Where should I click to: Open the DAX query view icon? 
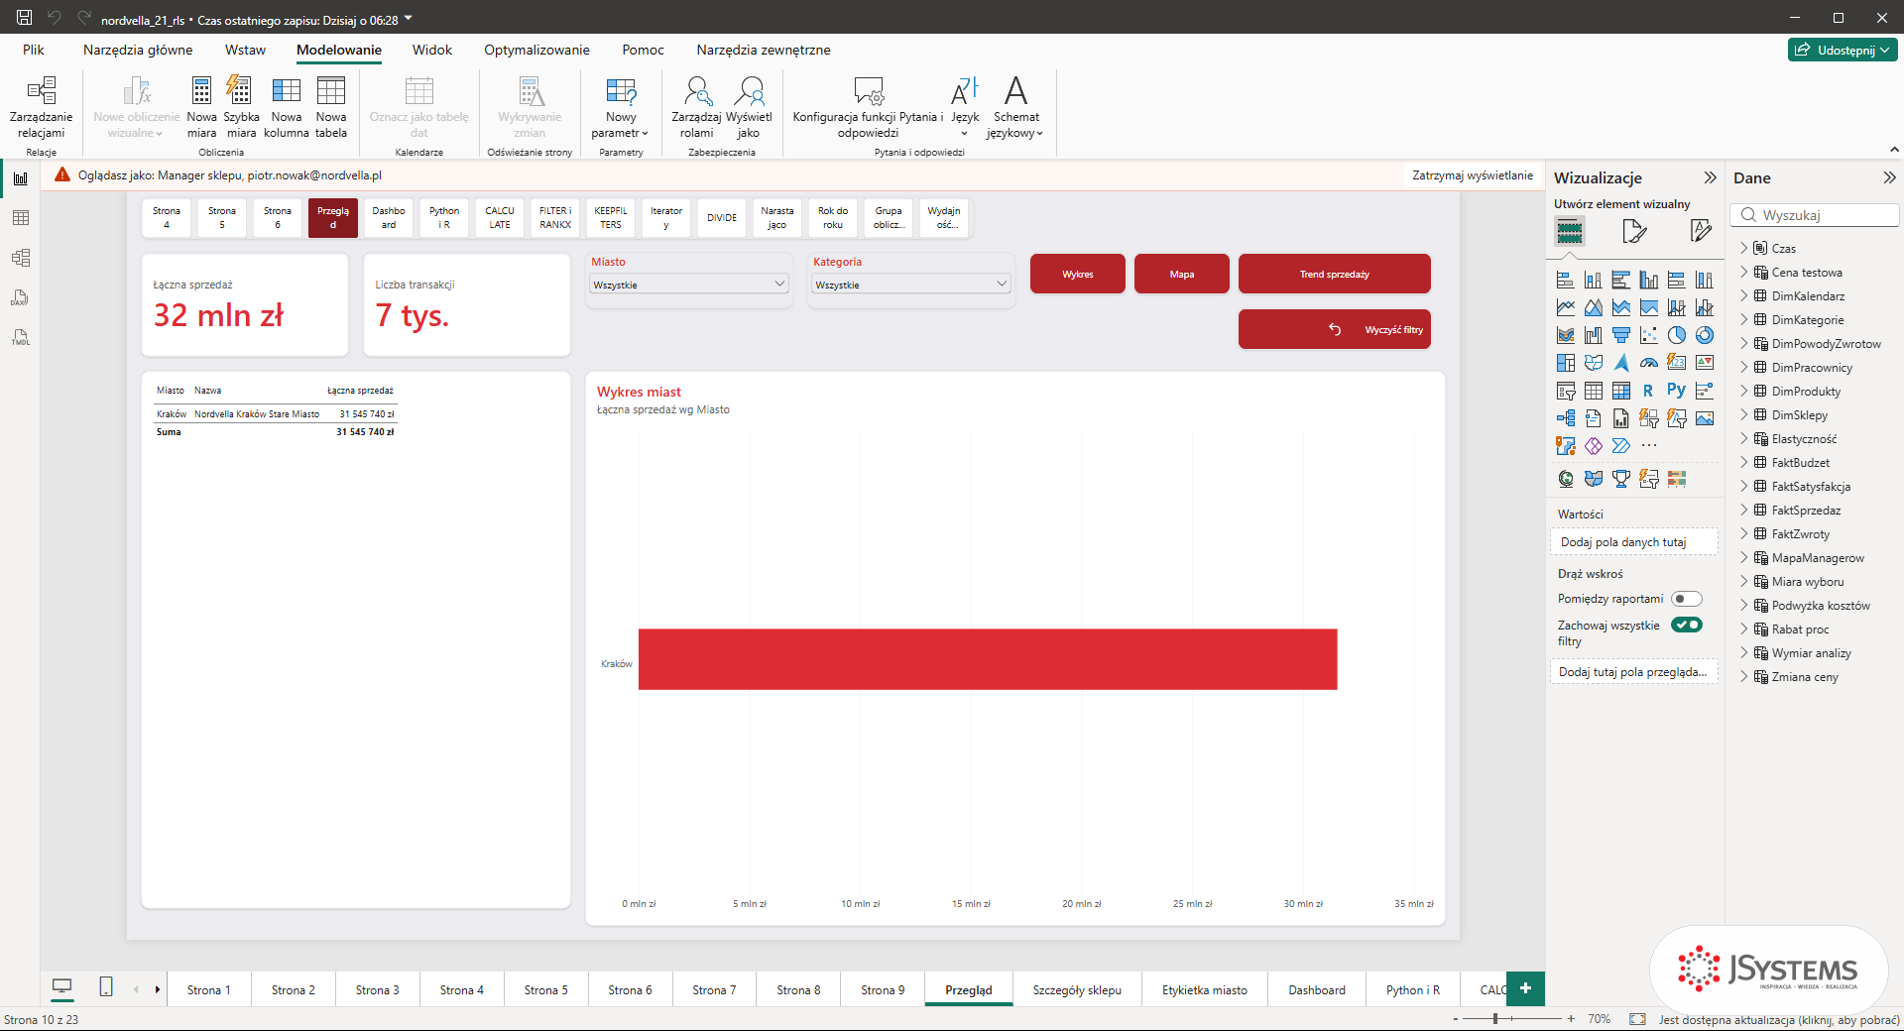click(21, 297)
